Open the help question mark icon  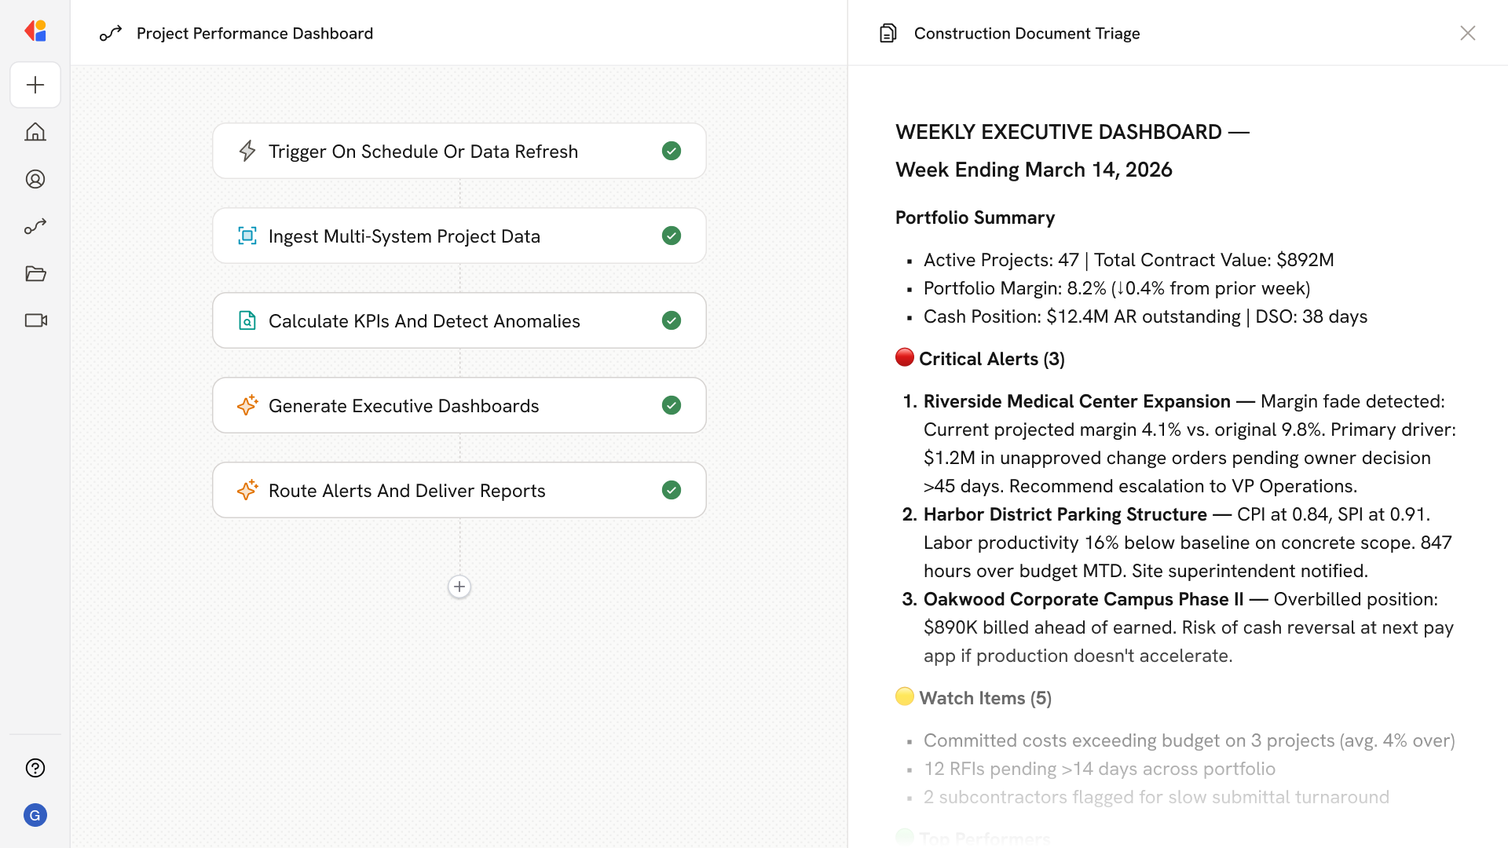coord(35,768)
